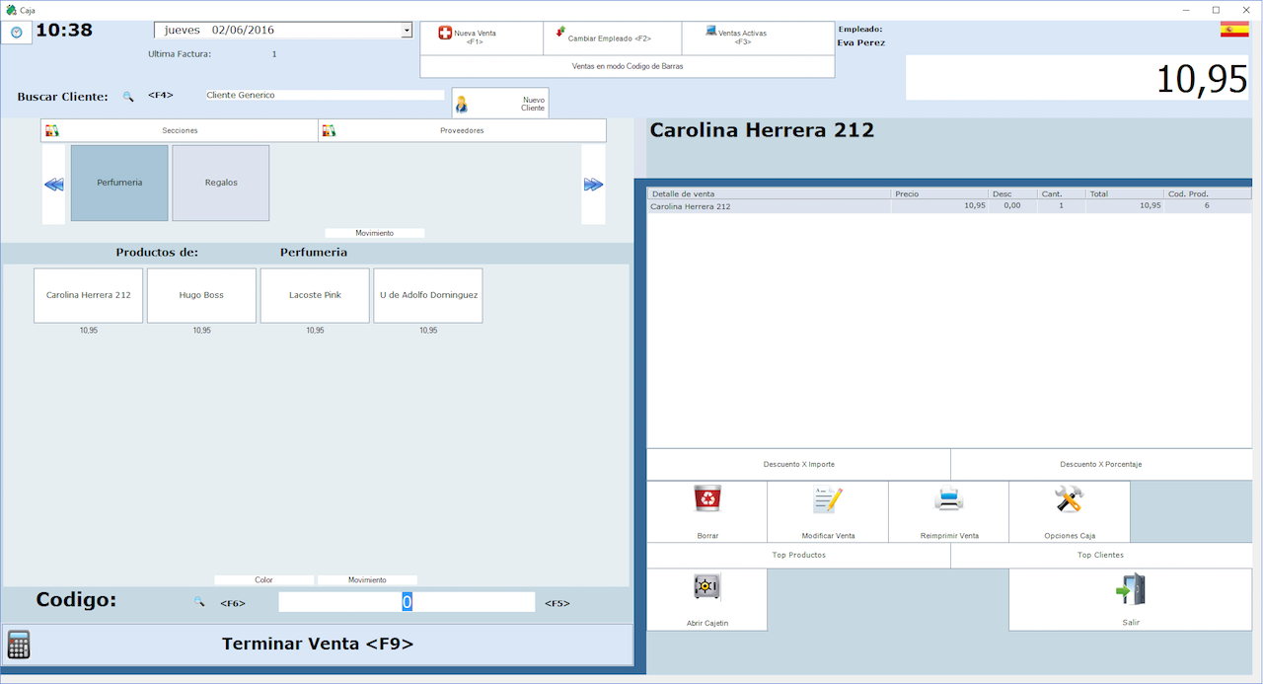Switch to the Secciones tab

[x=180, y=130]
